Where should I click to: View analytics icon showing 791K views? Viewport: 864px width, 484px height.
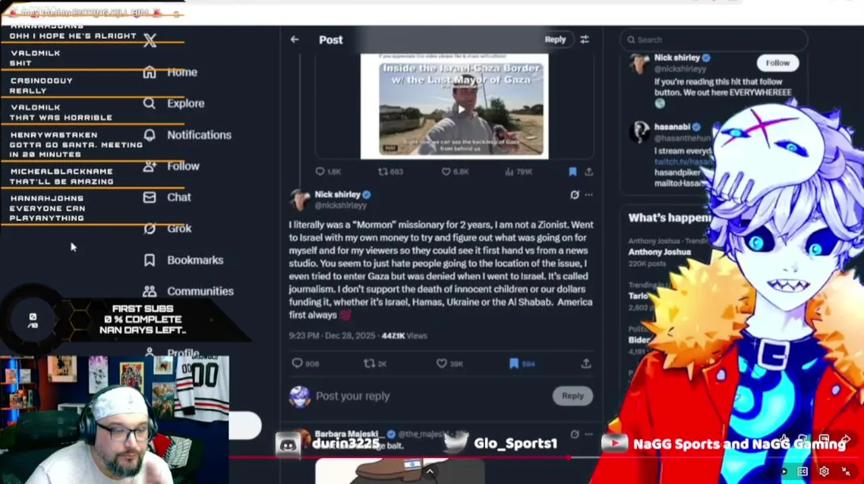click(x=509, y=172)
